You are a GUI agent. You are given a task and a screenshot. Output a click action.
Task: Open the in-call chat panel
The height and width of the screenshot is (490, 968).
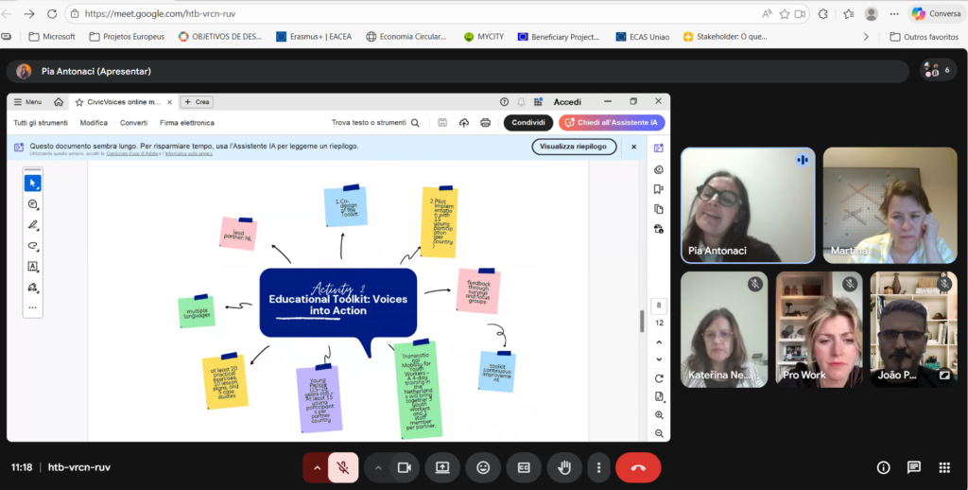click(x=913, y=467)
